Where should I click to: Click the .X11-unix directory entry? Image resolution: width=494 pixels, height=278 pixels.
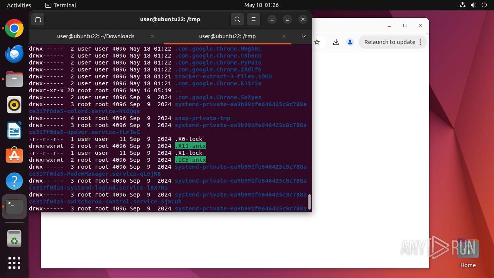tap(190, 146)
